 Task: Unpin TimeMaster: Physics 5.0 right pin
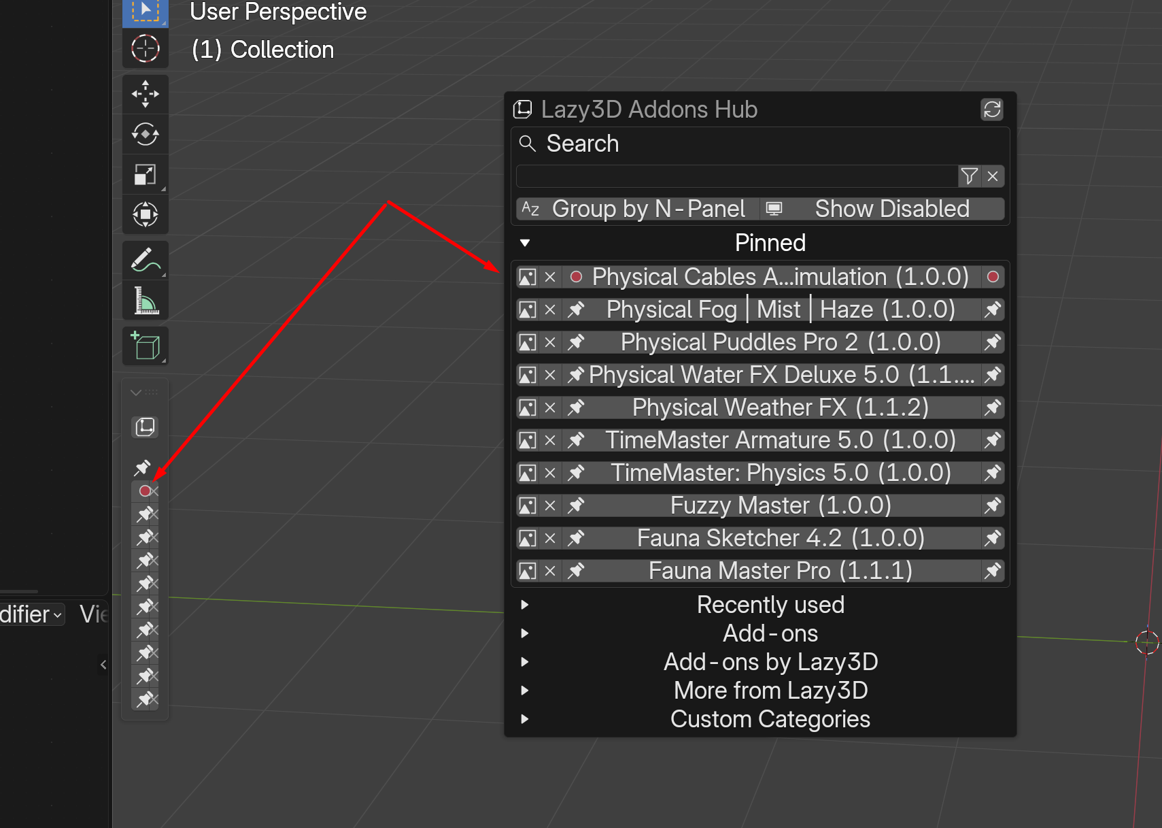(993, 473)
